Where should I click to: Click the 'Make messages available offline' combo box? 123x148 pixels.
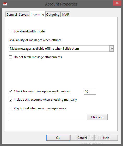tap(61, 49)
